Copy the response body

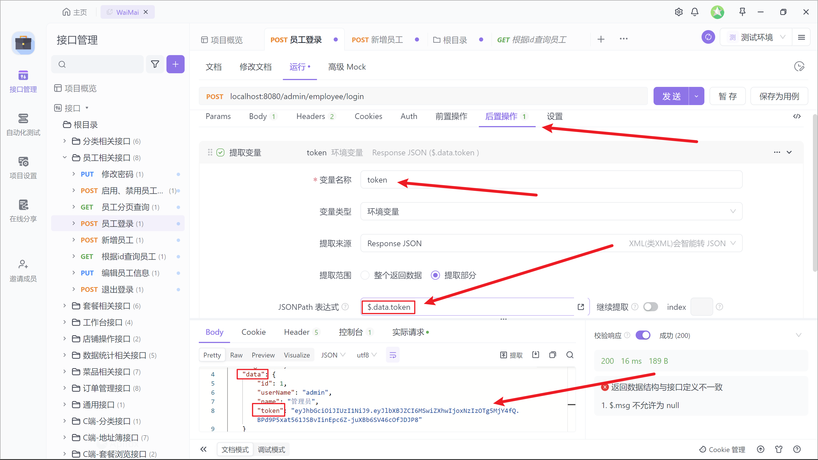tap(552, 355)
